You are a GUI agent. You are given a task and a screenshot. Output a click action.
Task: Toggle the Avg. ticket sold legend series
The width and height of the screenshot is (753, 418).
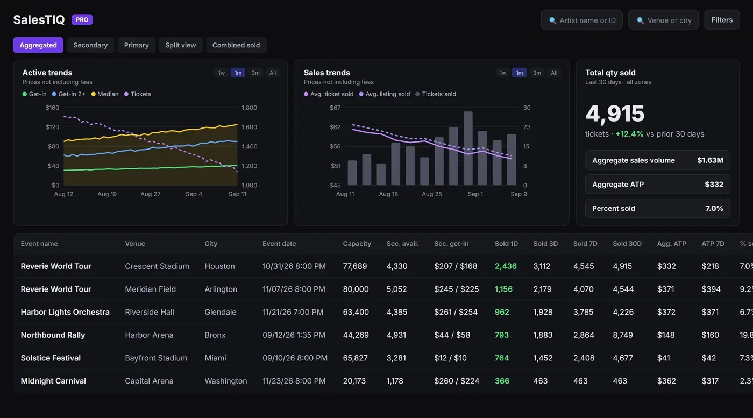(x=329, y=94)
